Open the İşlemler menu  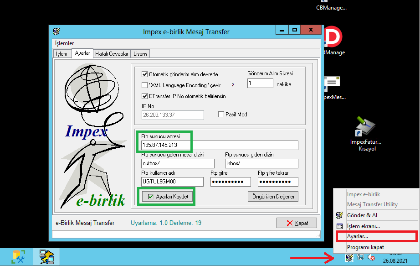click(64, 43)
